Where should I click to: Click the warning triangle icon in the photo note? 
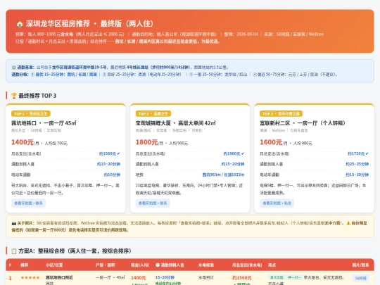tap(348, 223)
